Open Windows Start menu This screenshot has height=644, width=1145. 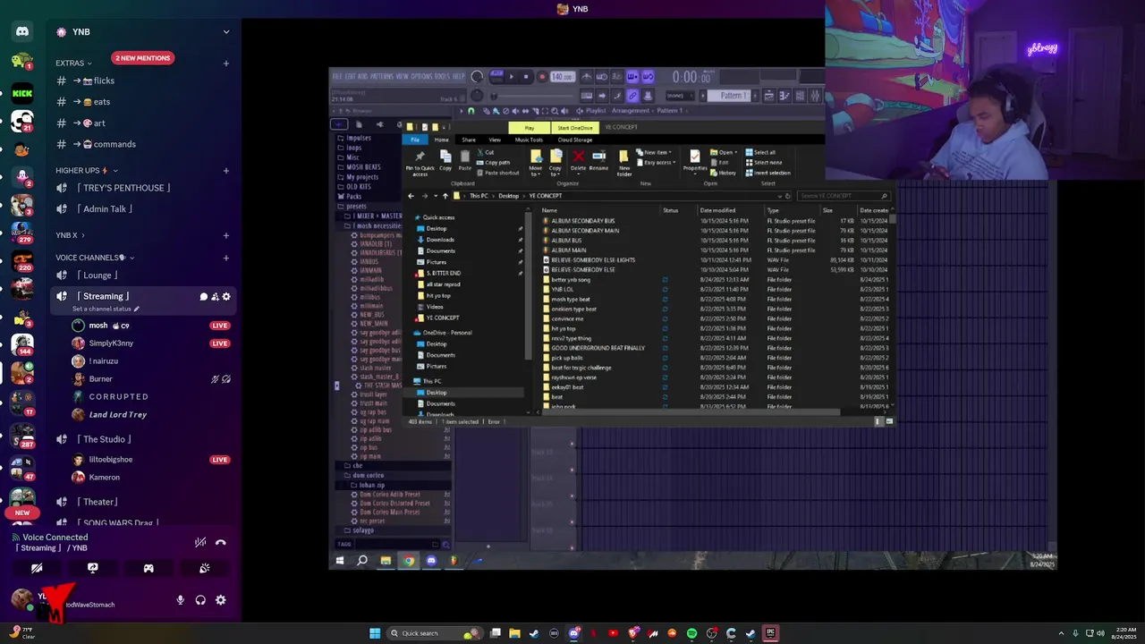click(x=375, y=633)
